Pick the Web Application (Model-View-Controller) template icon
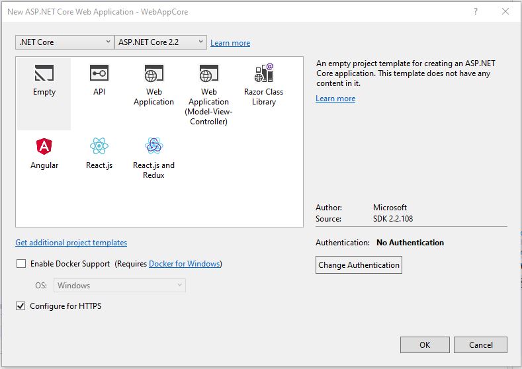The height and width of the screenshot is (369, 522). coord(208,73)
